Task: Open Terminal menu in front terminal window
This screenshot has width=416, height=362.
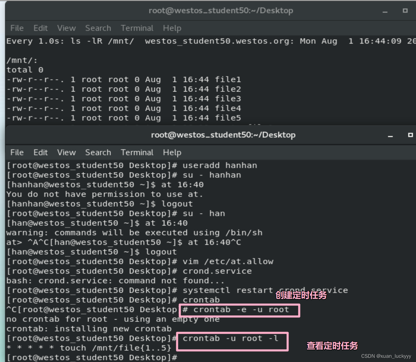Action: (137, 152)
